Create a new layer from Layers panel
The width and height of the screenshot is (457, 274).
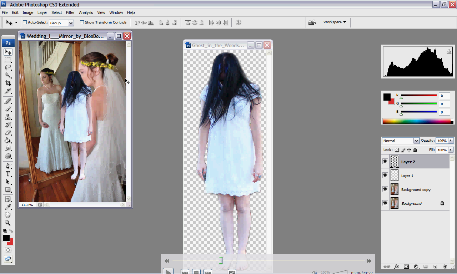[x=435, y=267]
